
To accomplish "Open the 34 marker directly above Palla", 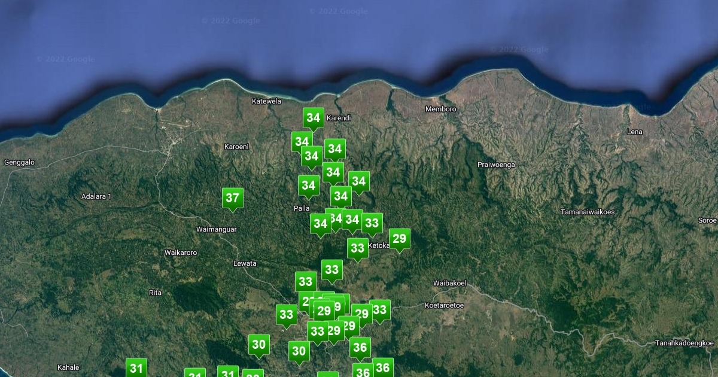I will point(309,186).
